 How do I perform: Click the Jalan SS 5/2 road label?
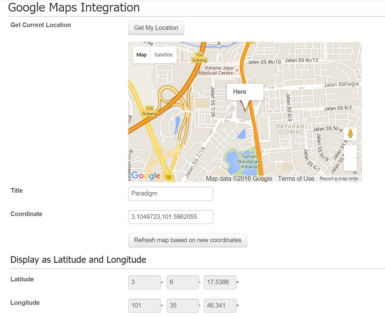click(338, 108)
